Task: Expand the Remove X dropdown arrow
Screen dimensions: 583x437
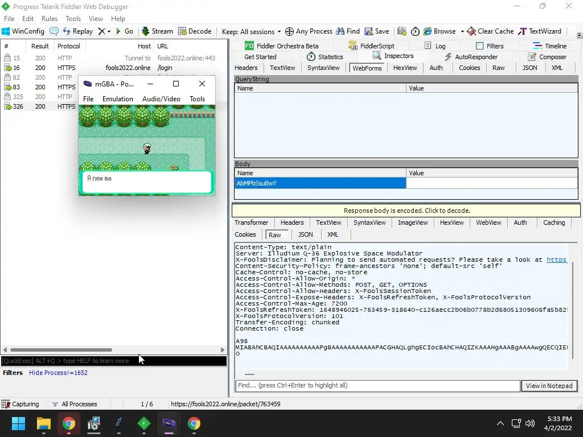Action: pyautogui.click(x=109, y=32)
